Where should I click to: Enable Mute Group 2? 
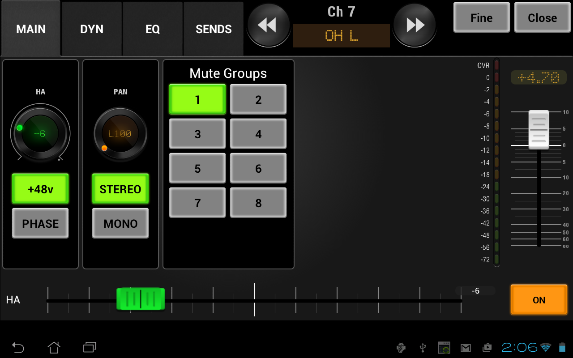tap(258, 99)
